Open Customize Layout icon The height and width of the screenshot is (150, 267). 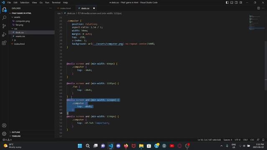tap(241, 2)
